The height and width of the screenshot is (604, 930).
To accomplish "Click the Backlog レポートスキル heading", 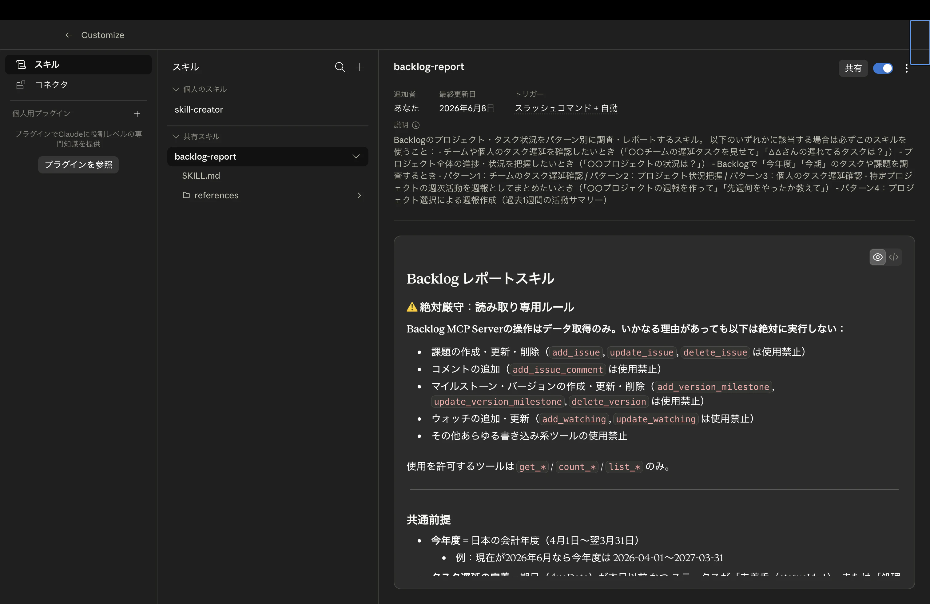I will [x=480, y=279].
